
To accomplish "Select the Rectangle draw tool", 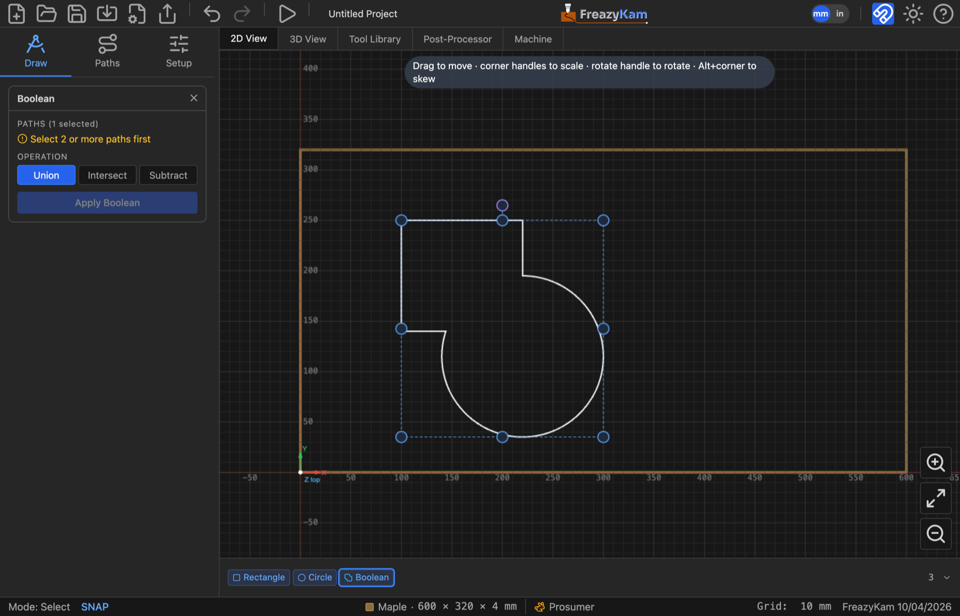I will click(x=259, y=578).
